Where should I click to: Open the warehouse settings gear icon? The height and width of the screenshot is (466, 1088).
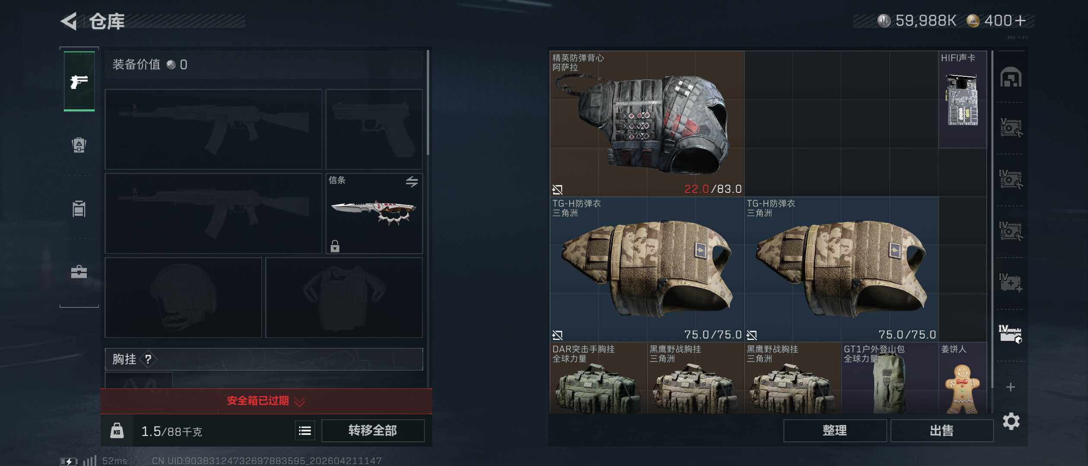(x=1011, y=421)
